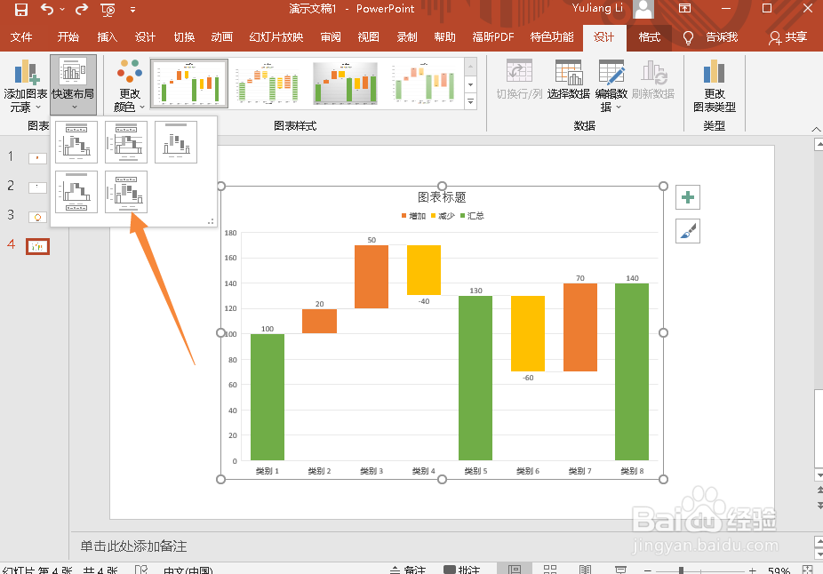Click the Undo arrow icon

click(47, 9)
